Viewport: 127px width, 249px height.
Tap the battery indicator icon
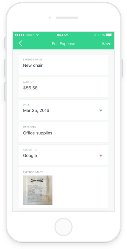[109, 35]
